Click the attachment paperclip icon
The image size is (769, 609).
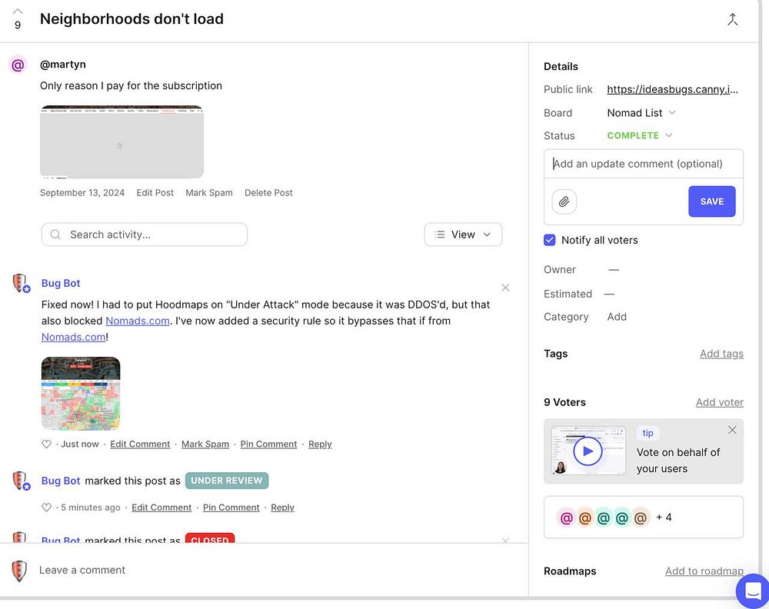pos(564,201)
